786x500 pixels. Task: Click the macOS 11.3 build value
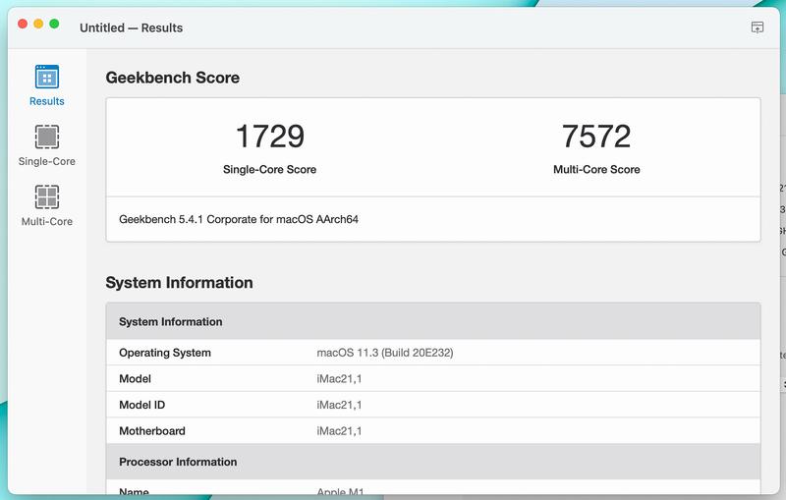coord(384,353)
